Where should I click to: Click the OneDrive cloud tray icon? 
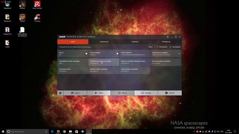point(200,131)
